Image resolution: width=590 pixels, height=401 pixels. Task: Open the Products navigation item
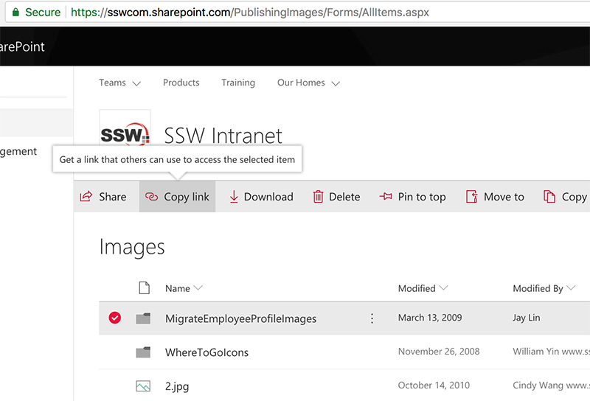click(181, 83)
